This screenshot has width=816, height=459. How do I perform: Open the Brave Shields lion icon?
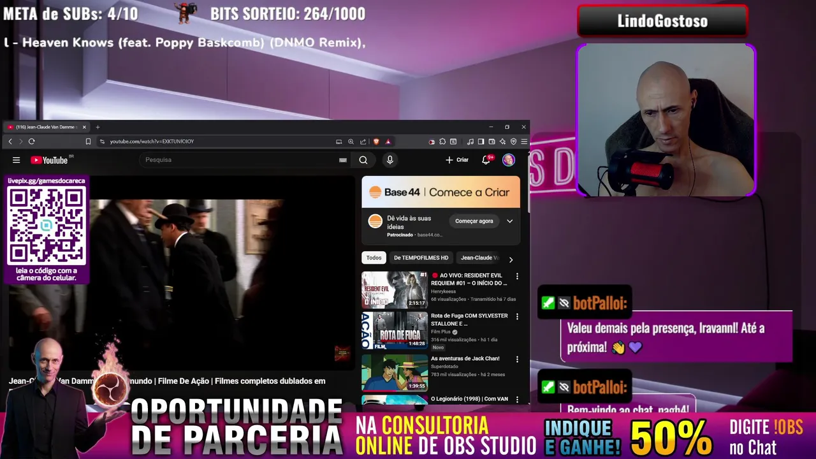(x=376, y=142)
